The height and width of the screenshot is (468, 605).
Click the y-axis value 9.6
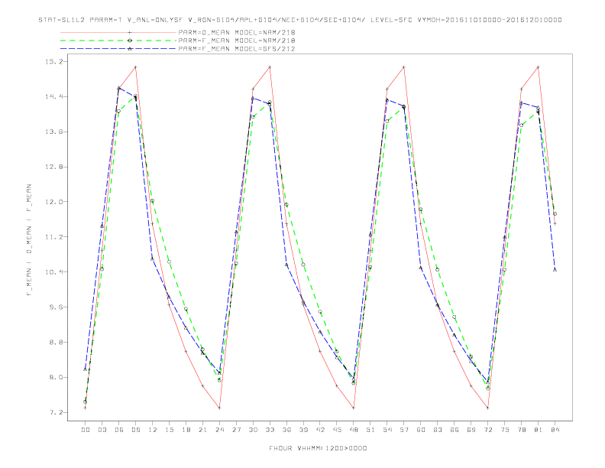[x=56, y=307]
